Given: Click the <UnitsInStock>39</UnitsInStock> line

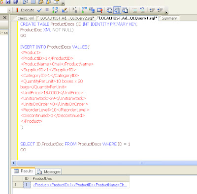Looking at the screenshot, I should (x=53, y=98).
